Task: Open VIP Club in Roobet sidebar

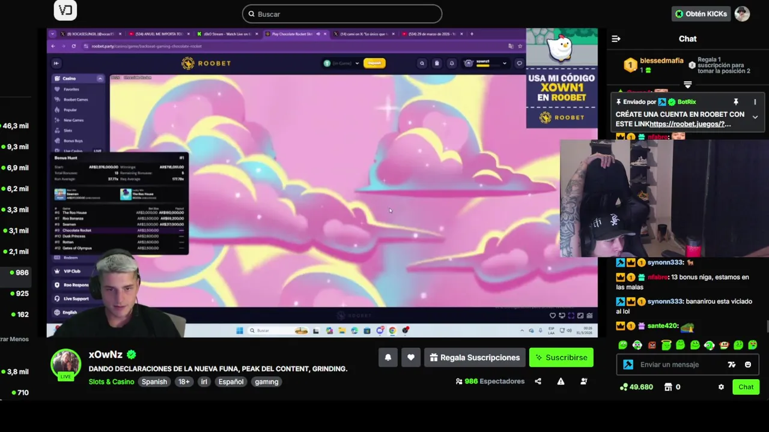Action: (71, 271)
